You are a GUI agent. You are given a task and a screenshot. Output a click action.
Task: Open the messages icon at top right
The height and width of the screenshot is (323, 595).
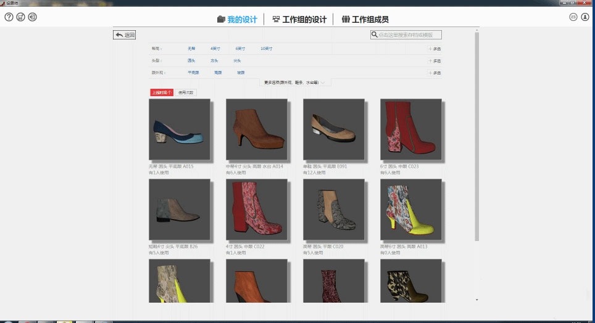pos(573,17)
